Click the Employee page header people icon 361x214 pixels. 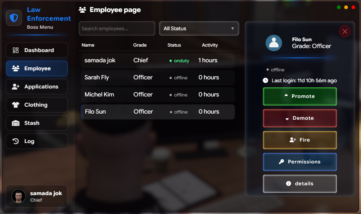point(82,10)
